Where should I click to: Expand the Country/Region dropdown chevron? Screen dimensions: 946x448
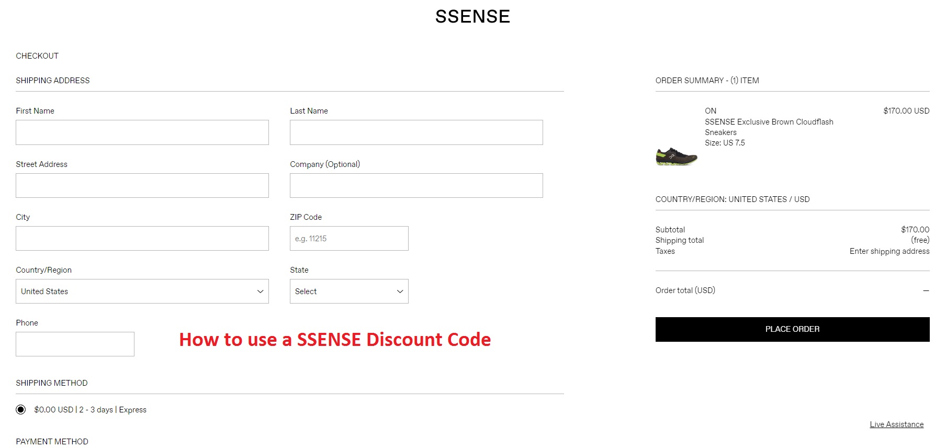[x=260, y=292]
